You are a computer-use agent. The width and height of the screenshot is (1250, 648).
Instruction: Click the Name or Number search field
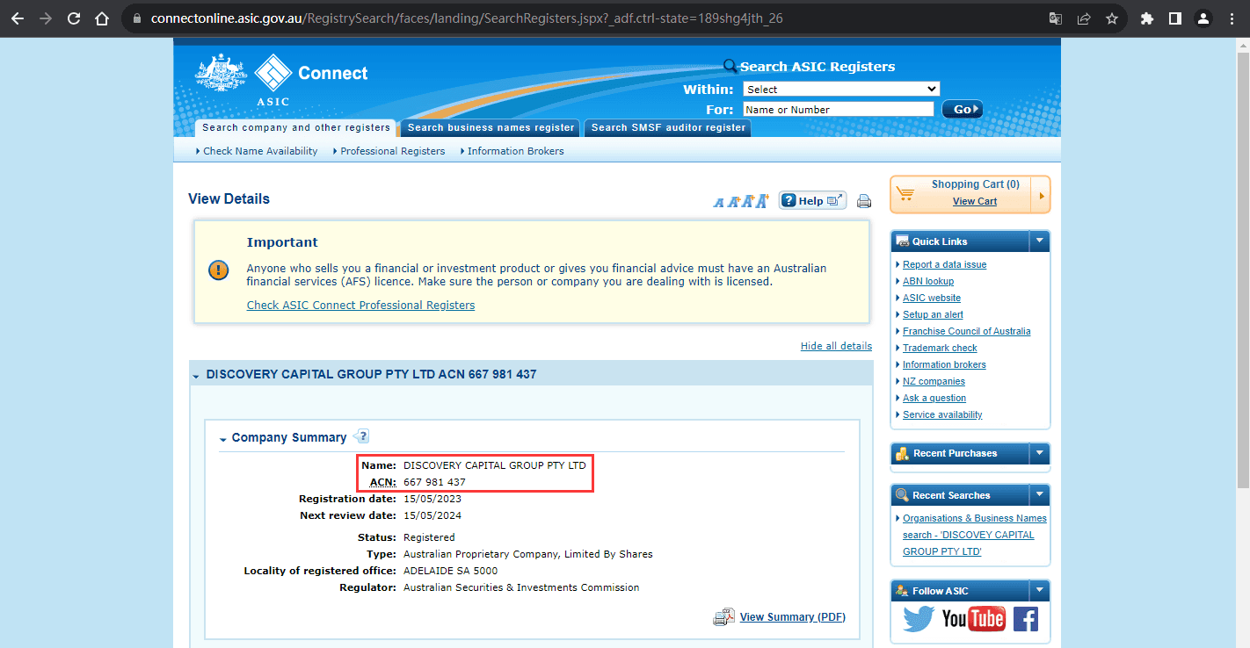[x=838, y=109]
